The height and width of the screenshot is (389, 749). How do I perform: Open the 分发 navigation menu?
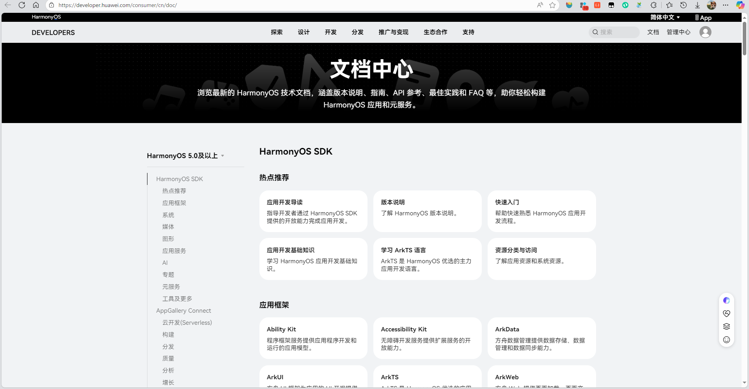pos(357,32)
